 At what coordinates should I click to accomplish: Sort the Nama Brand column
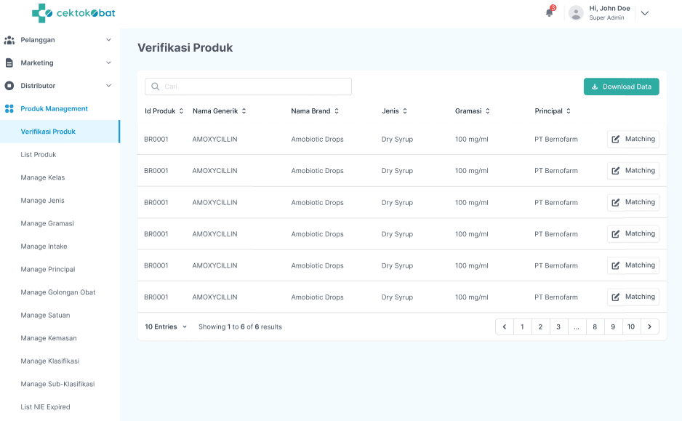337,111
